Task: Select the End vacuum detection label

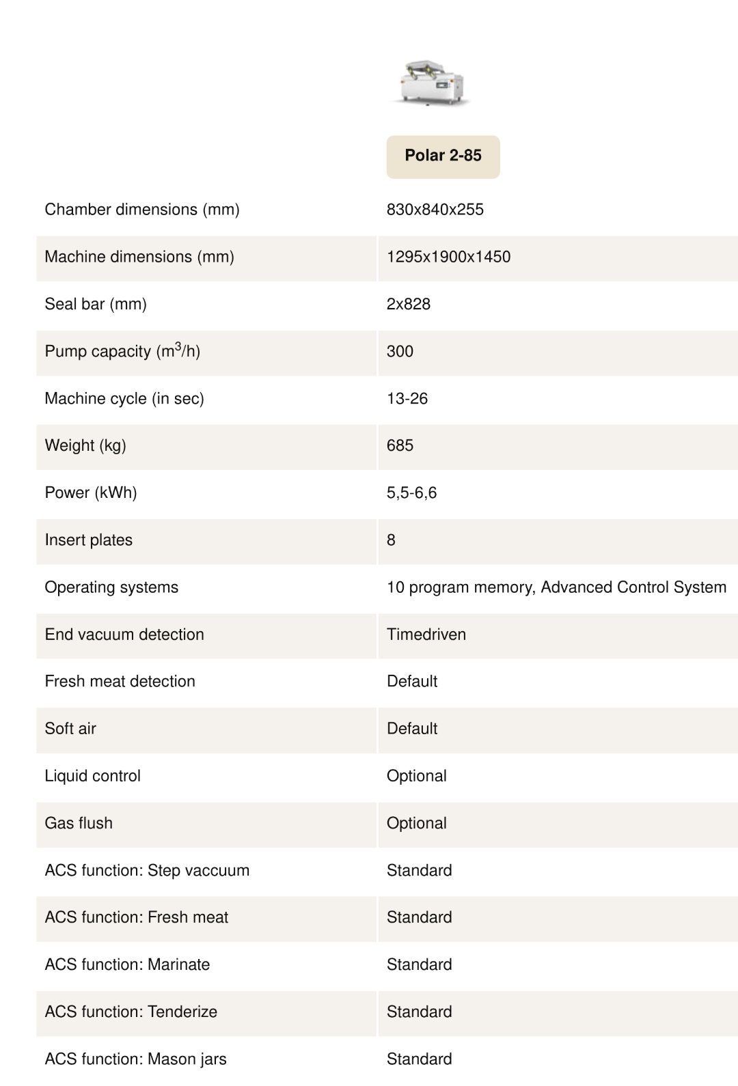Action: coord(124,635)
